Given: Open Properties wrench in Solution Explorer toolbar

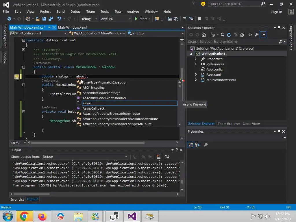Looking at the screenshot, I should coord(257,35).
